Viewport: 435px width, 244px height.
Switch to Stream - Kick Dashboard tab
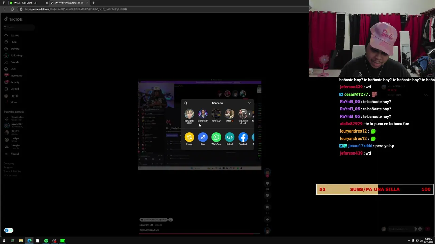tap(28, 3)
